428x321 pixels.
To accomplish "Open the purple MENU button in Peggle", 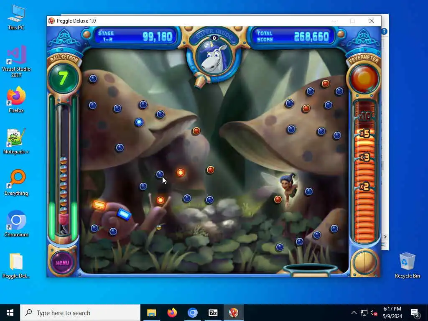I will tap(62, 262).
